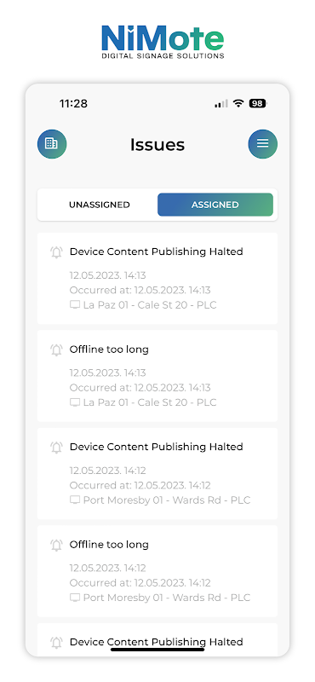
Task: Open last Port Moresby 01 - Wards Rd device link
Action: pyautogui.click(x=166, y=598)
